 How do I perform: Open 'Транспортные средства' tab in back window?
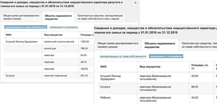click(100, 17)
